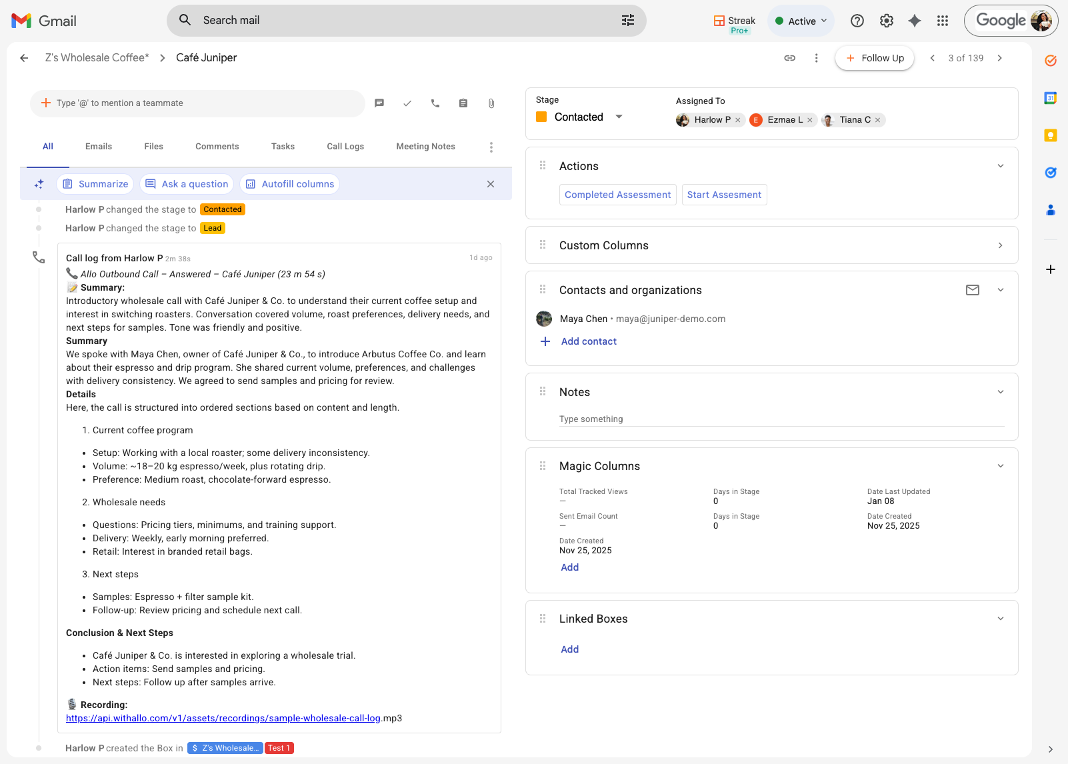The image size is (1068, 764).
Task: Open Google Calendar side panel
Action: tap(1051, 98)
